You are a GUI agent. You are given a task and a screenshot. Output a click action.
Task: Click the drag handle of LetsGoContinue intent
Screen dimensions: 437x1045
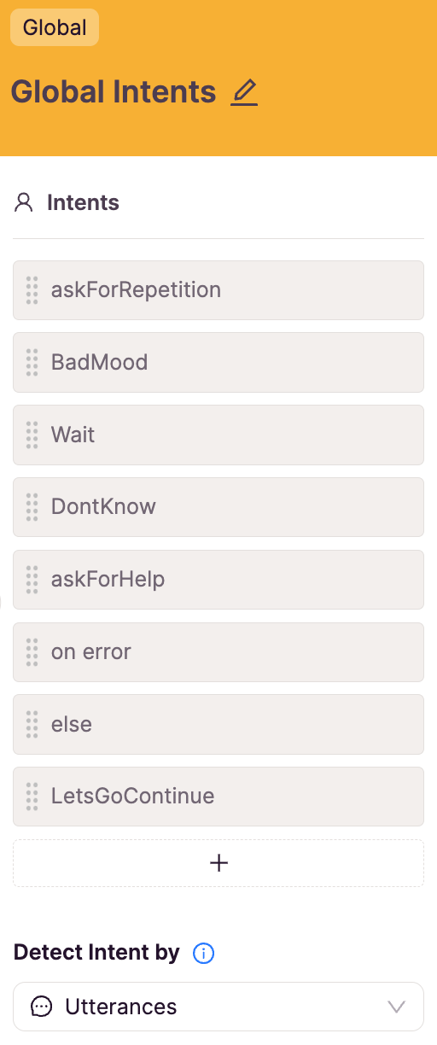[32, 797]
